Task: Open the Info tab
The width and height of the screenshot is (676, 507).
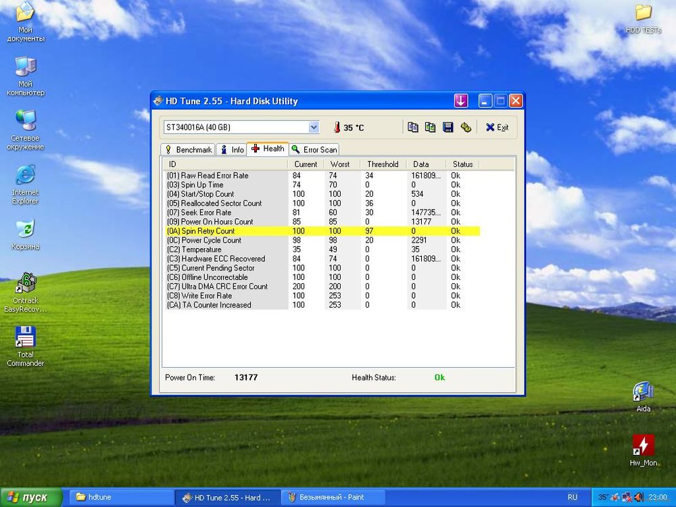Action: click(232, 149)
